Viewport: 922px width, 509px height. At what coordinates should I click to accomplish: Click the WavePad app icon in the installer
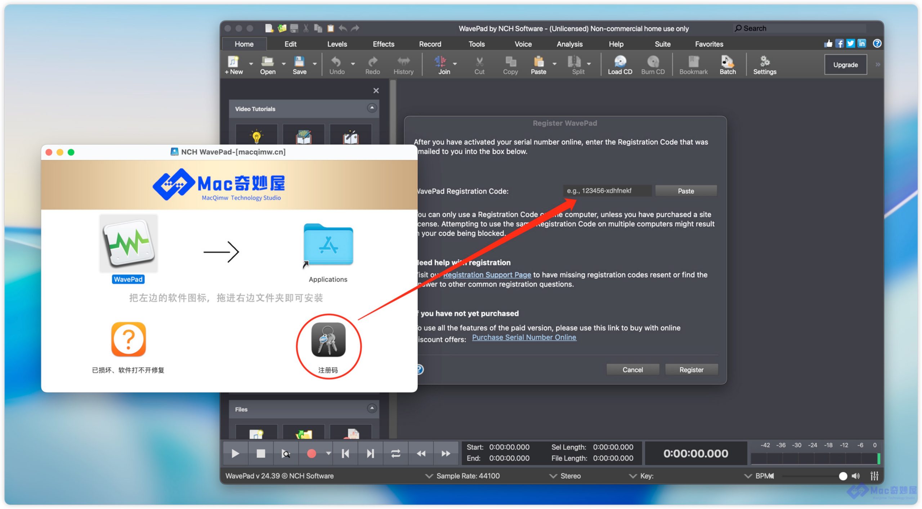click(x=129, y=244)
